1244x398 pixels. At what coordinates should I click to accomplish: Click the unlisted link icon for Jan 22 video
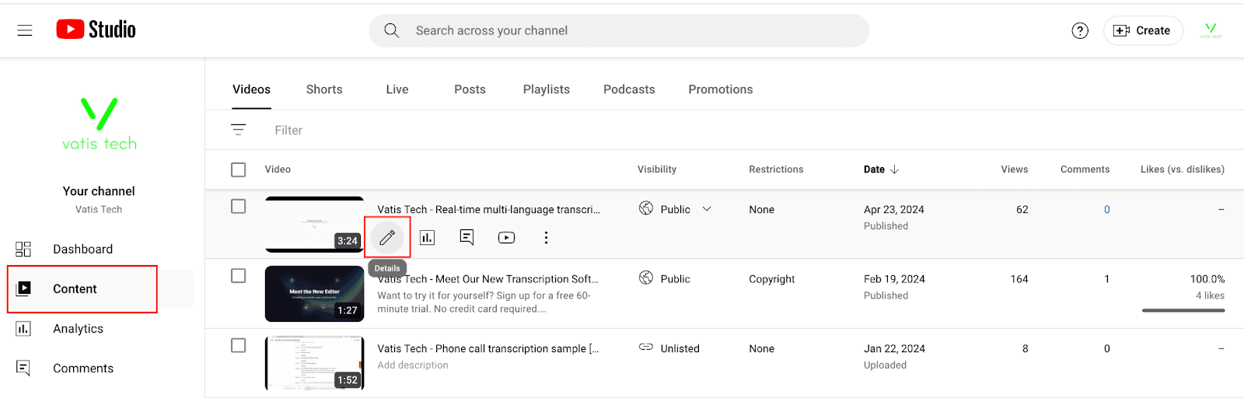point(646,347)
